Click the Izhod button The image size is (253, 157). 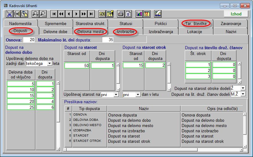pyautogui.click(x=236, y=14)
